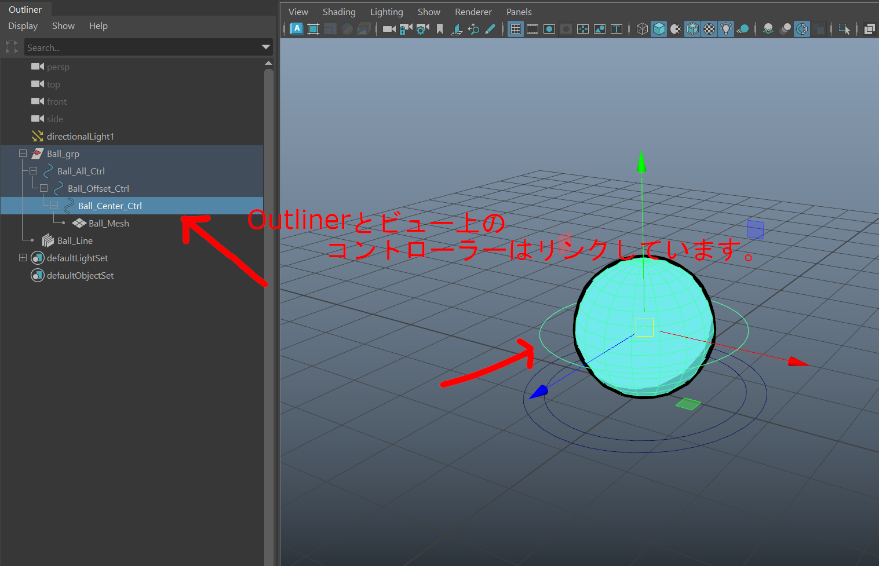Click the Shadows icon
The width and height of the screenshot is (879, 566).
coord(743,29)
